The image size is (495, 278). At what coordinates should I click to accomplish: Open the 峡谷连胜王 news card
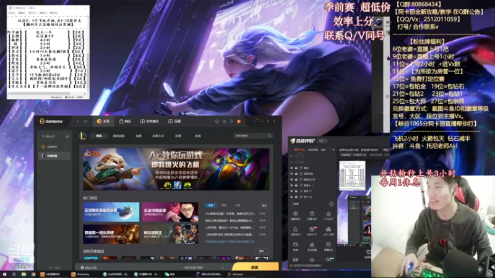[170, 234]
